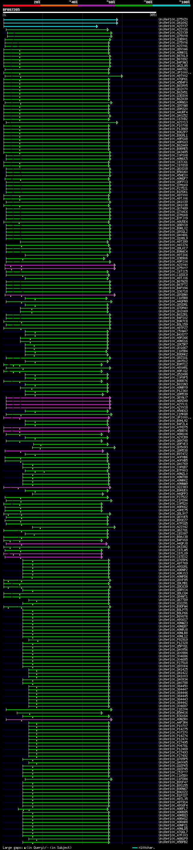This screenshot has width=193, height=850.
Task: Click the purple ~60% identity legend segment
Action: pos(96,5)
